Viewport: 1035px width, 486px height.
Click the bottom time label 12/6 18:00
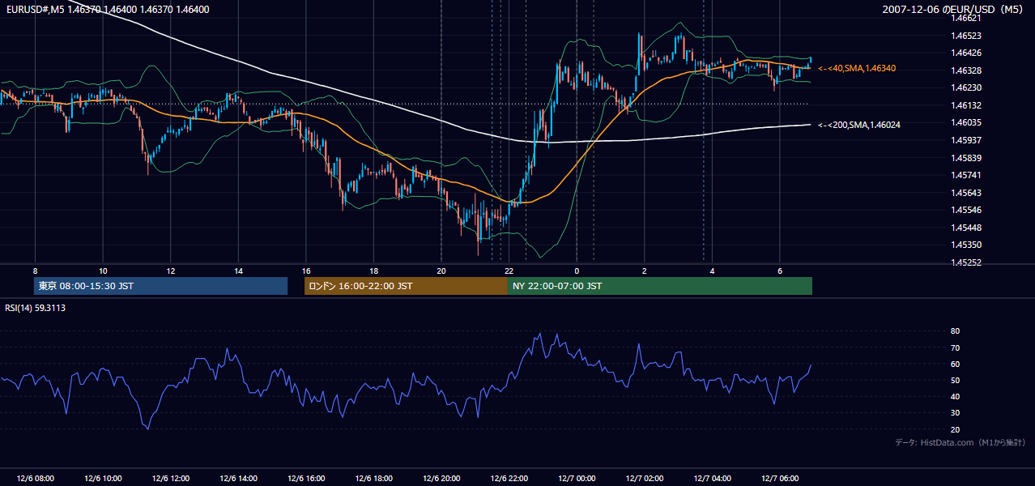(x=373, y=479)
